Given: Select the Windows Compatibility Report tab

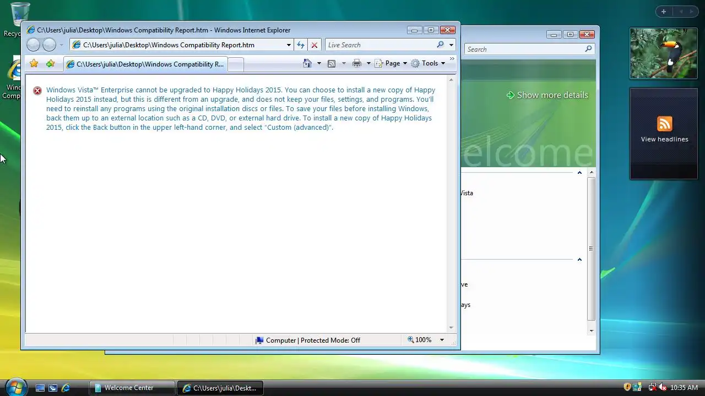Looking at the screenshot, I should [x=145, y=64].
